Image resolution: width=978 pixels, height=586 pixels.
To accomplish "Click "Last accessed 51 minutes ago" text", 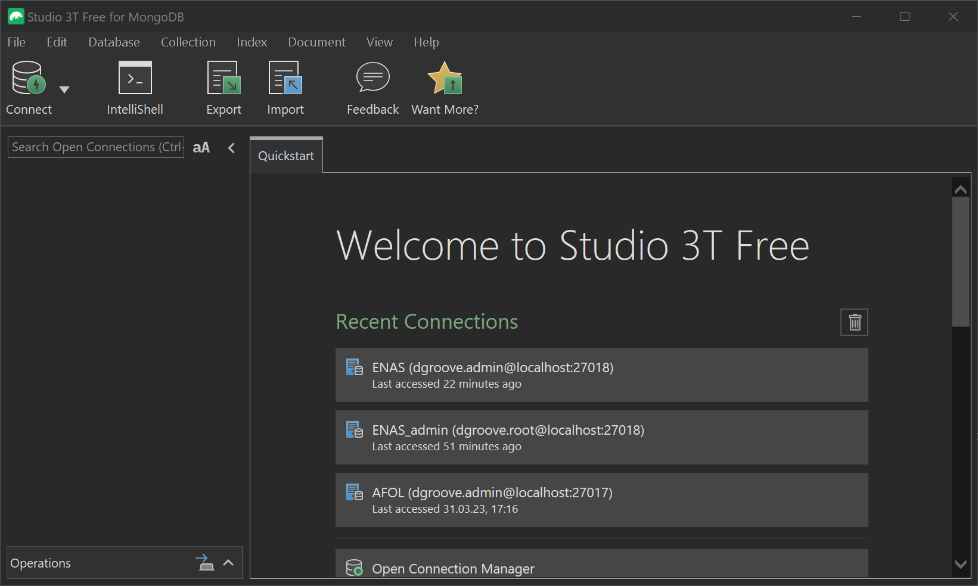I will pos(447,447).
